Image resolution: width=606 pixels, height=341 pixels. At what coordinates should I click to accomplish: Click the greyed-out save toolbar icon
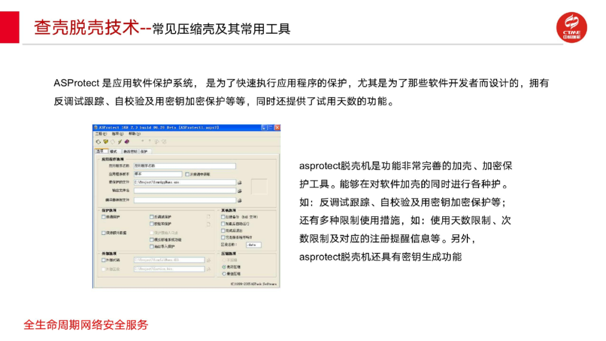point(112,142)
